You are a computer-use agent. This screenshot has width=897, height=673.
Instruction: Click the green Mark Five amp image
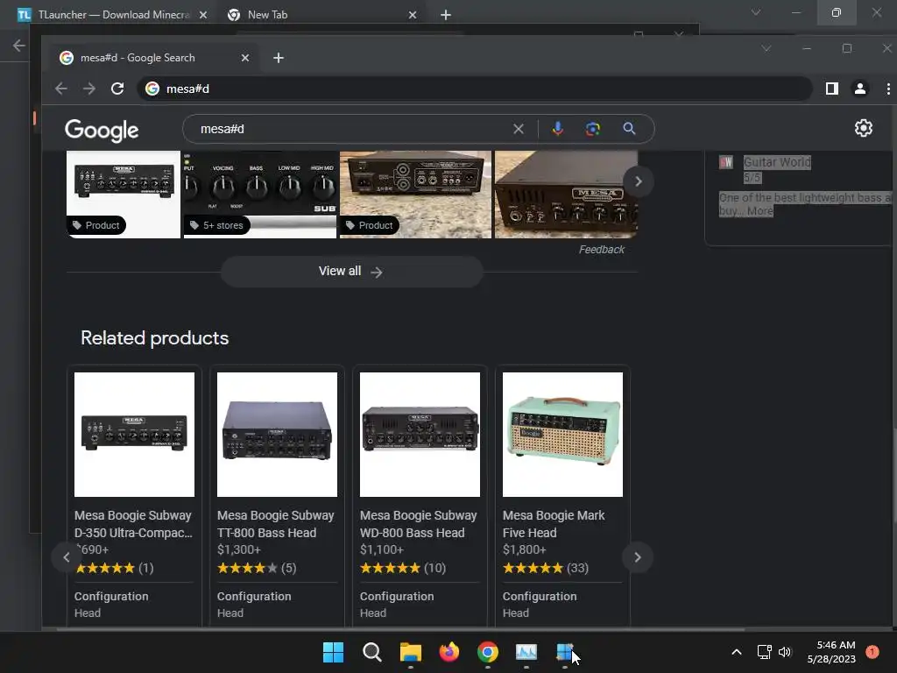(x=563, y=435)
